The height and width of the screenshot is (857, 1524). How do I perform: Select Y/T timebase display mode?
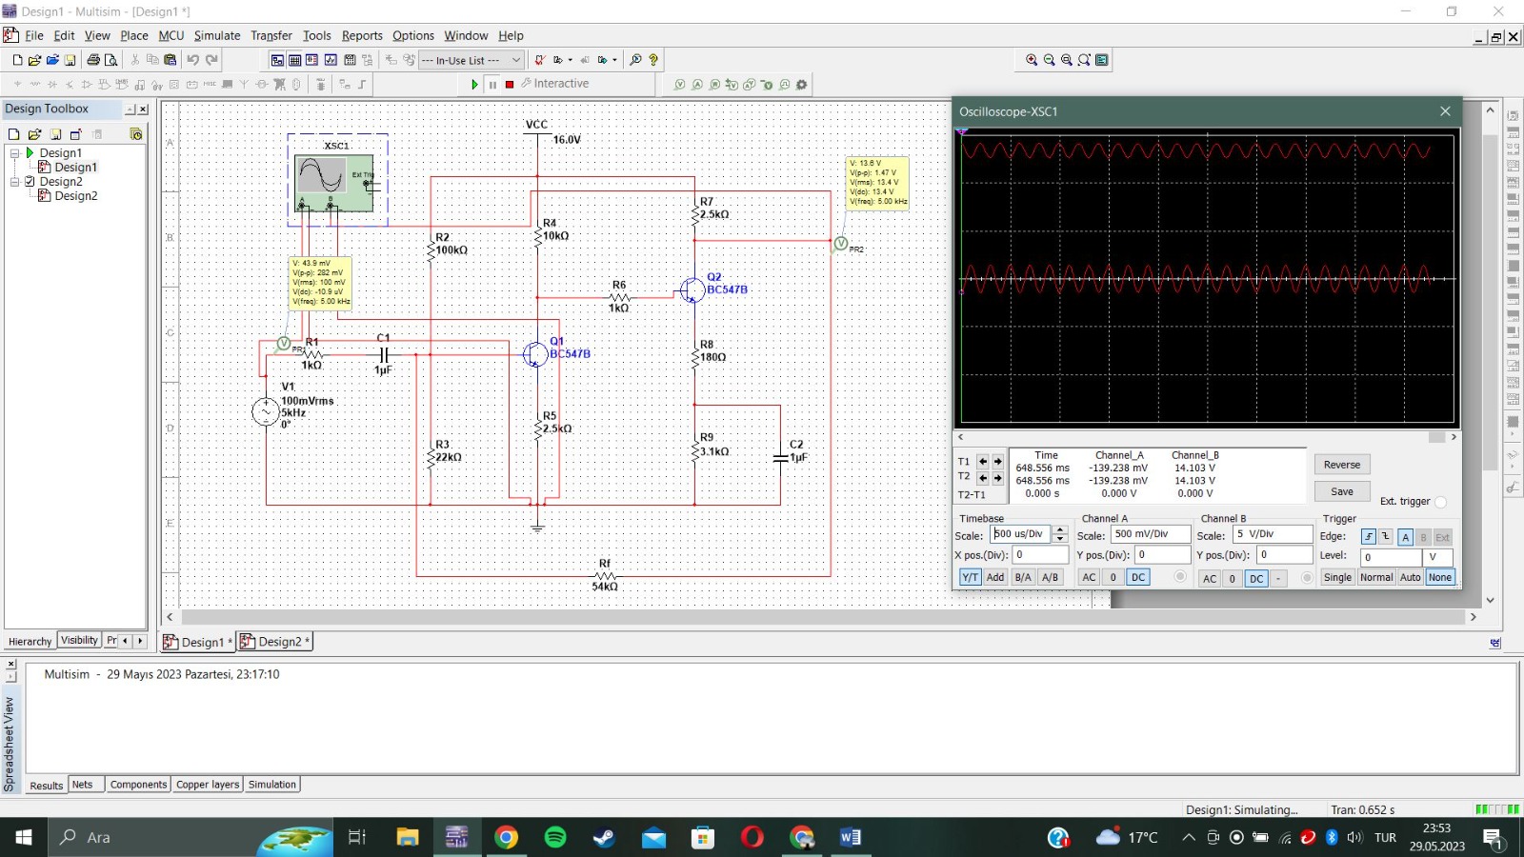pyautogui.click(x=971, y=577)
